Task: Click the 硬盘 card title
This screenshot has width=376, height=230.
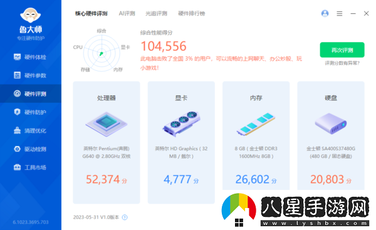Action: (331, 98)
